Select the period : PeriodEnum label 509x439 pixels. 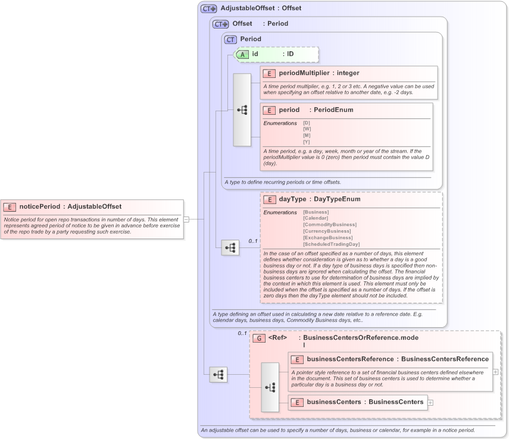click(316, 110)
